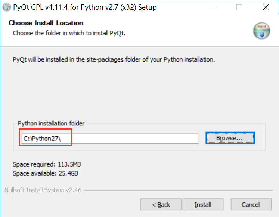Click the grayed-out maximize window button

239,7
